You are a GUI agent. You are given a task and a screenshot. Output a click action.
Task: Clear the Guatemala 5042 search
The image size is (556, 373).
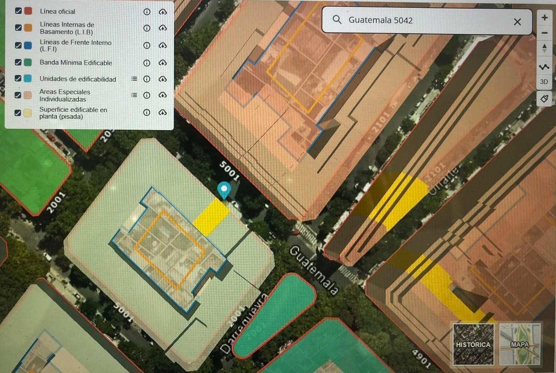coord(517,22)
